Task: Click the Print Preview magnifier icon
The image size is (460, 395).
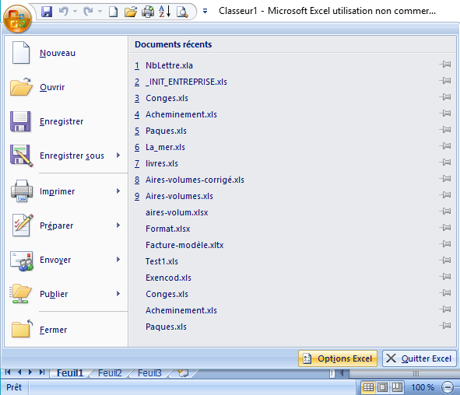Action: pos(182,12)
